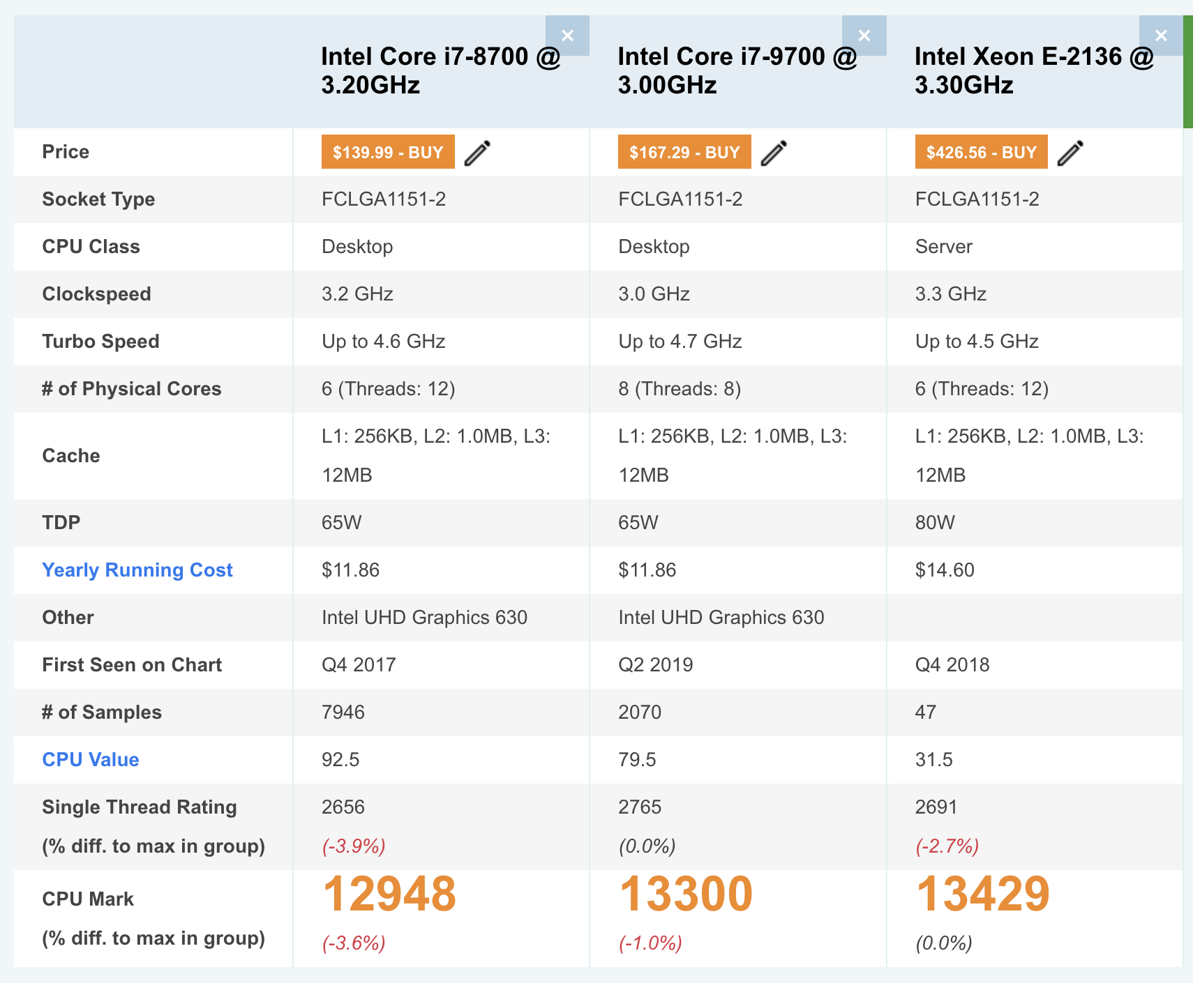Viewport: 1193px width, 983px height.
Task: Click the Q4 2018 first seen value
Action: point(952,664)
